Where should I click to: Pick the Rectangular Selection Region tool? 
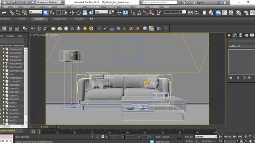pyautogui.click(x=58, y=12)
